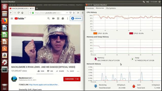Dislike the video (30K)
Screen dimensions: 162x91
point(50,71)
